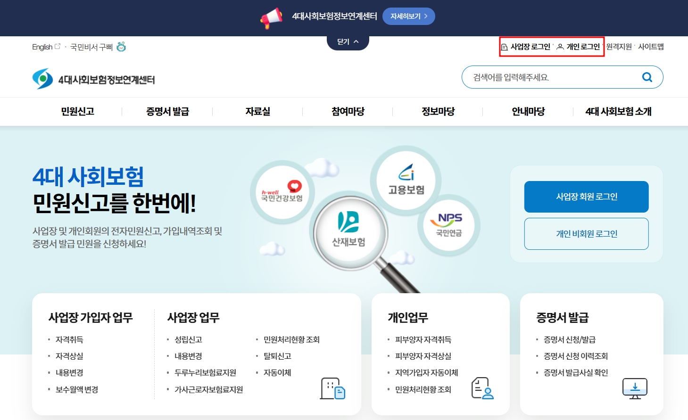Open 탈퇴신고 link
688x420 pixels.
coord(277,356)
